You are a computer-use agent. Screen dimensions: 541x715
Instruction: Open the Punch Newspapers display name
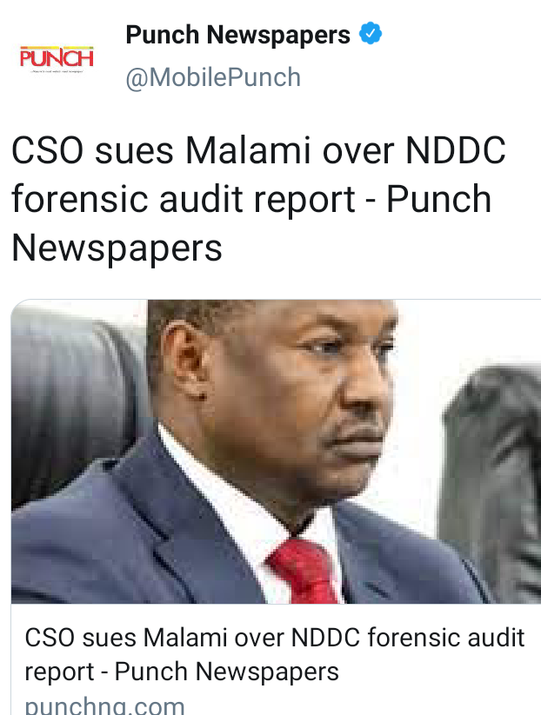pos(237,35)
